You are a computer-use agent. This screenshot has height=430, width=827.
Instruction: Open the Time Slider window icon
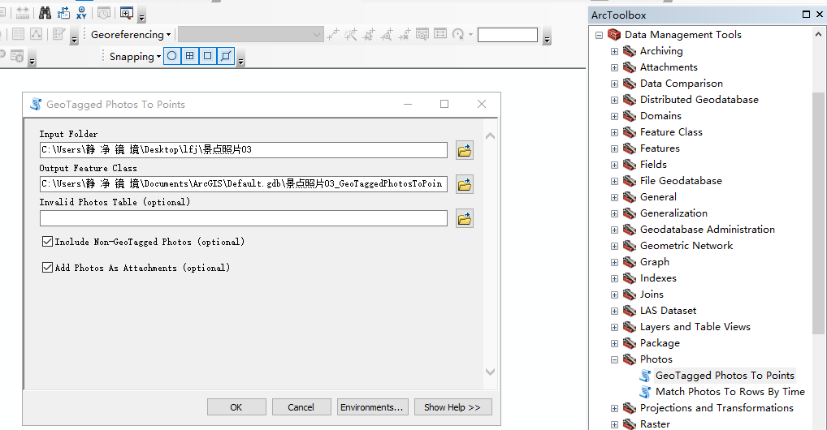click(104, 13)
